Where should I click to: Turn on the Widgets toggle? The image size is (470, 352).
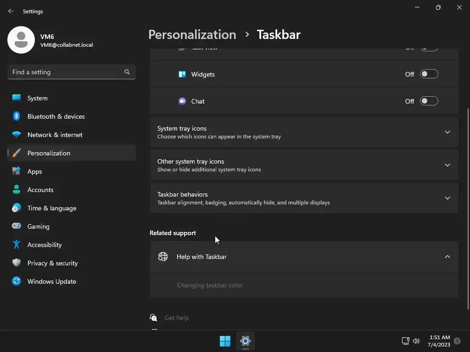429,74
